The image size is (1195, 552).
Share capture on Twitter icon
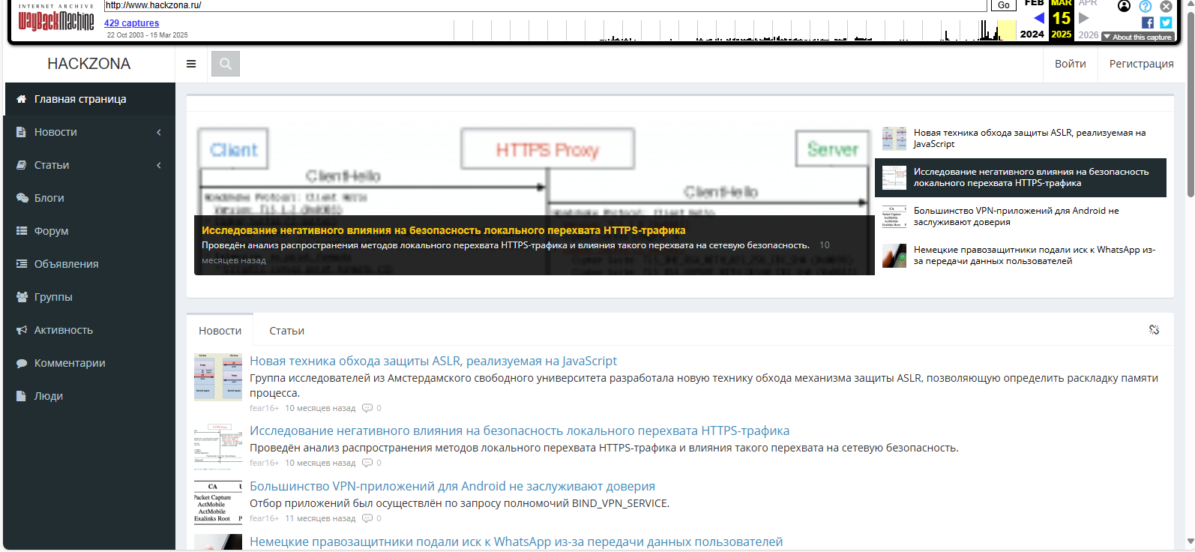[x=1166, y=22]
